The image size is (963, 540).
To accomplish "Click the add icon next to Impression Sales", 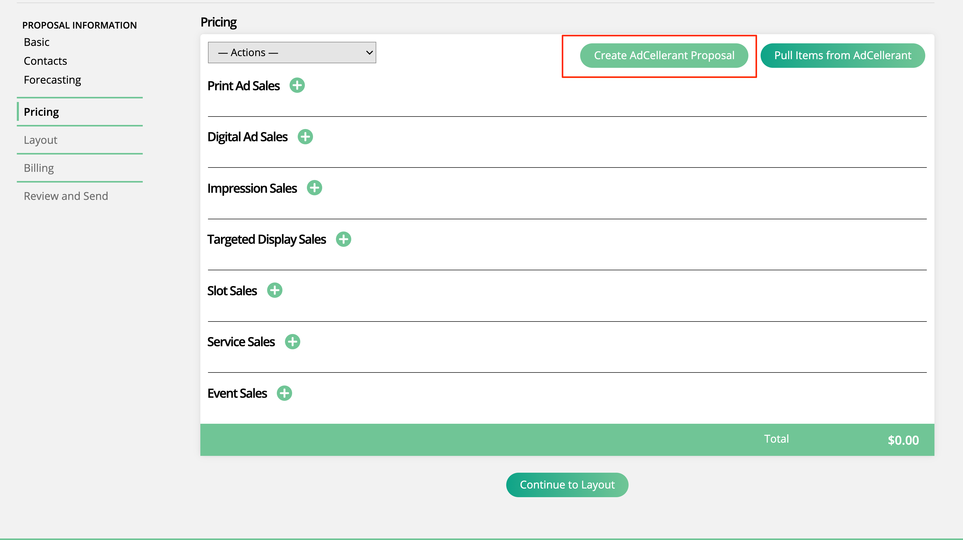I will [314, 188].
